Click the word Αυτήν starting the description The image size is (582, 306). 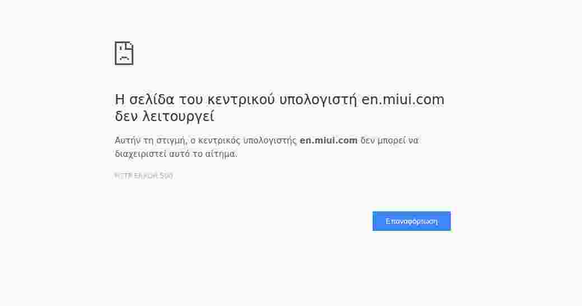pos(127,141)
